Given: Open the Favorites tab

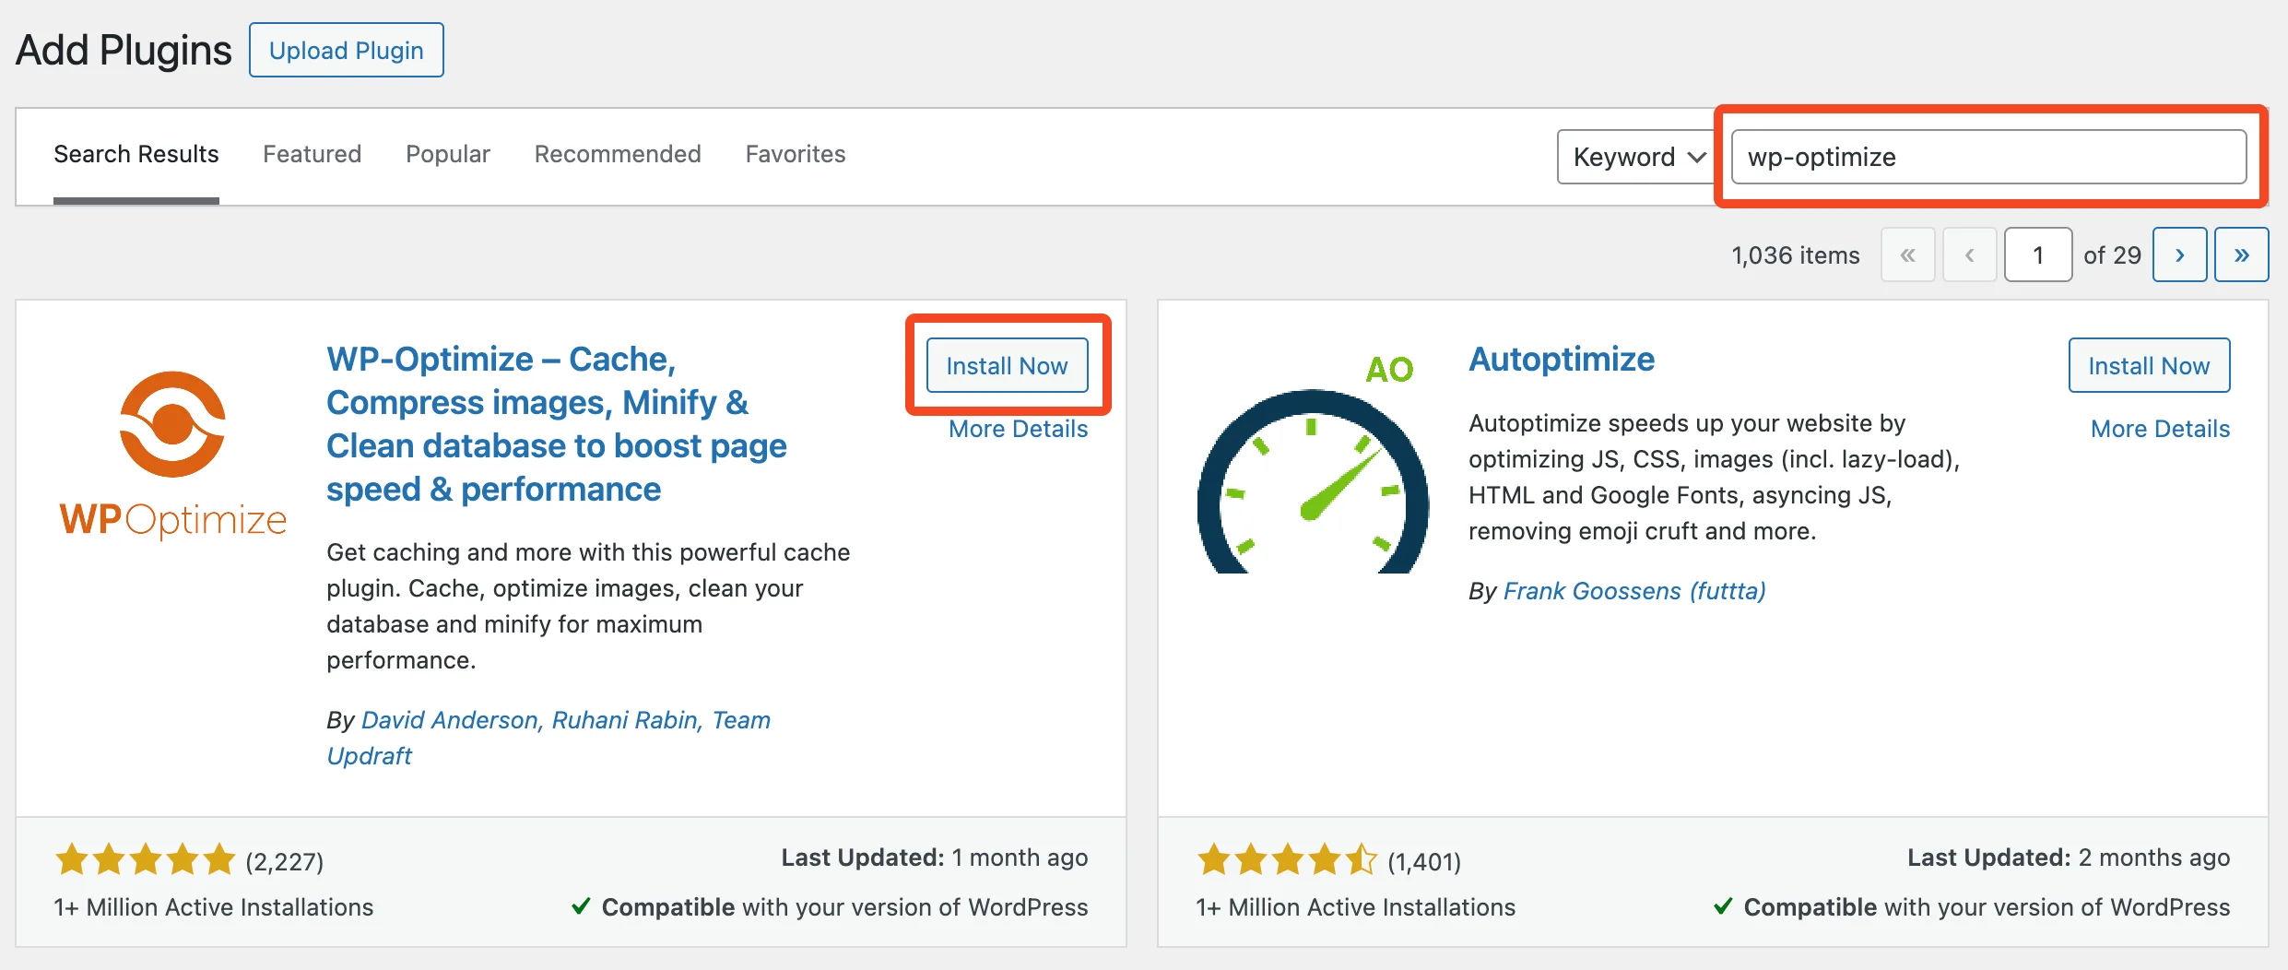Looking at the screenshot, I should (x=796, y=154).
